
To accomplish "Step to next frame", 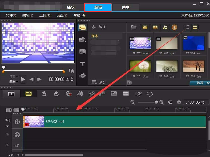I will pyautogui.click(x=39, y=80).
